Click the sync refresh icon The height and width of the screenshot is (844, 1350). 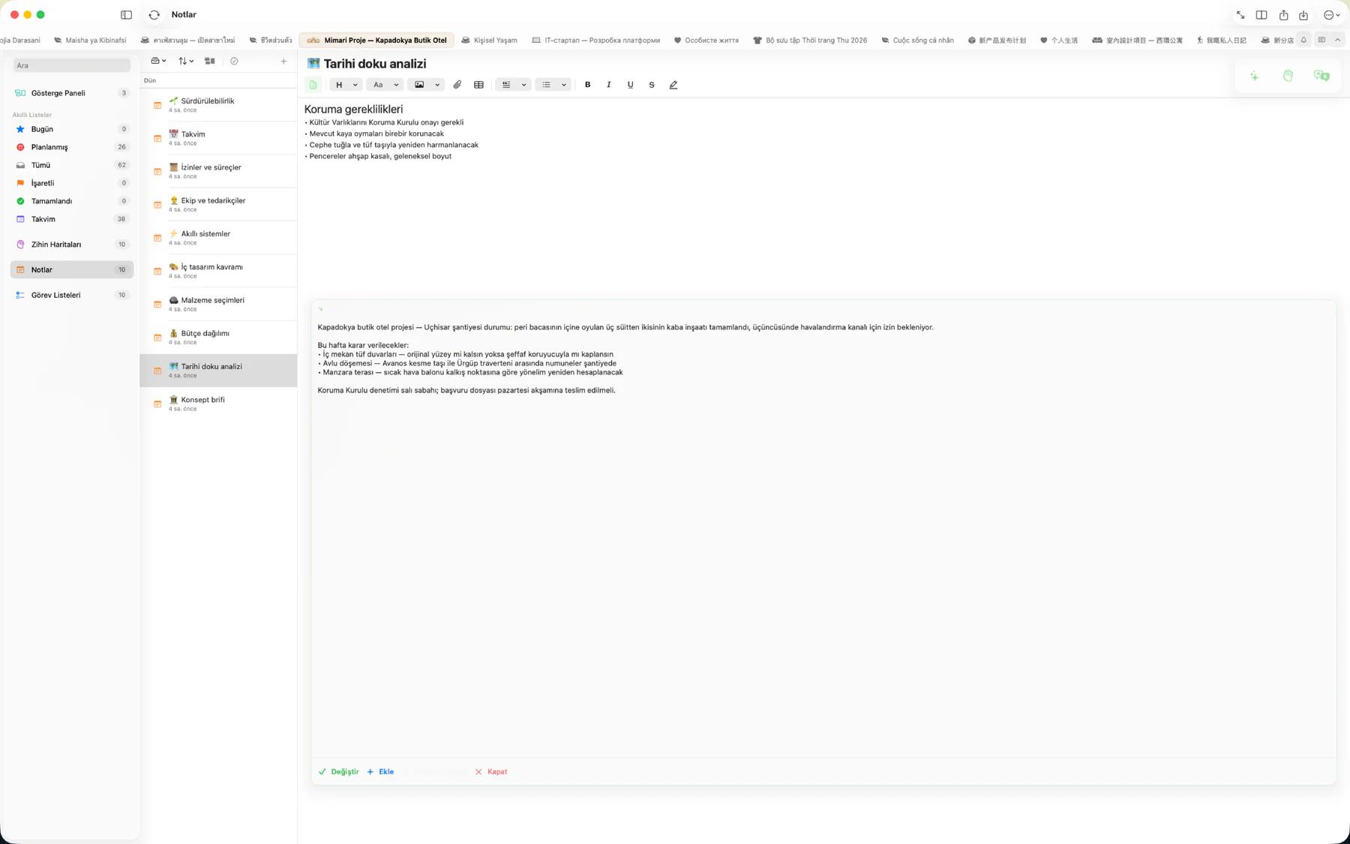click(x=154, y=14)
